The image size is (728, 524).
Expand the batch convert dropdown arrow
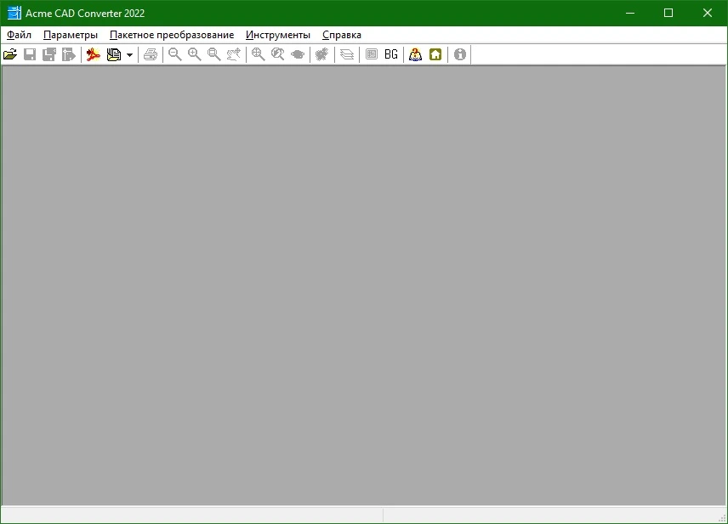(x=129, y=54)
